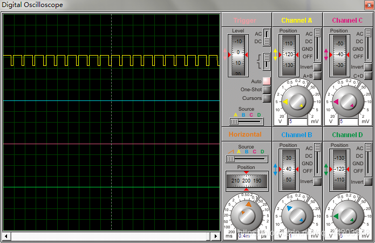375x243 pixels.
Task: Turn on the Cursors button
Action: point(267,98)
